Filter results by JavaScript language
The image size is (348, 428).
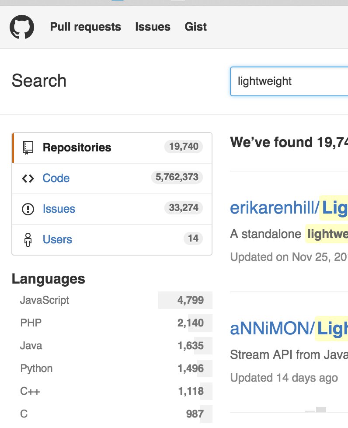pos(112,300)
